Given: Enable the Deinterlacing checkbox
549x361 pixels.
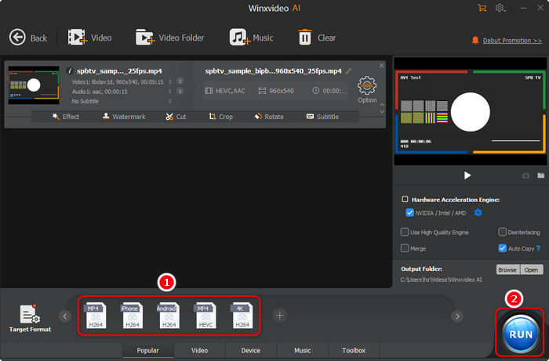Looking at the screenshot, I should [502, 233].
